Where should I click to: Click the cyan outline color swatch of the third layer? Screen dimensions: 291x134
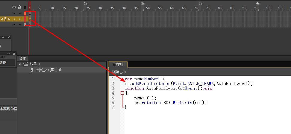[x=25, y=24]
